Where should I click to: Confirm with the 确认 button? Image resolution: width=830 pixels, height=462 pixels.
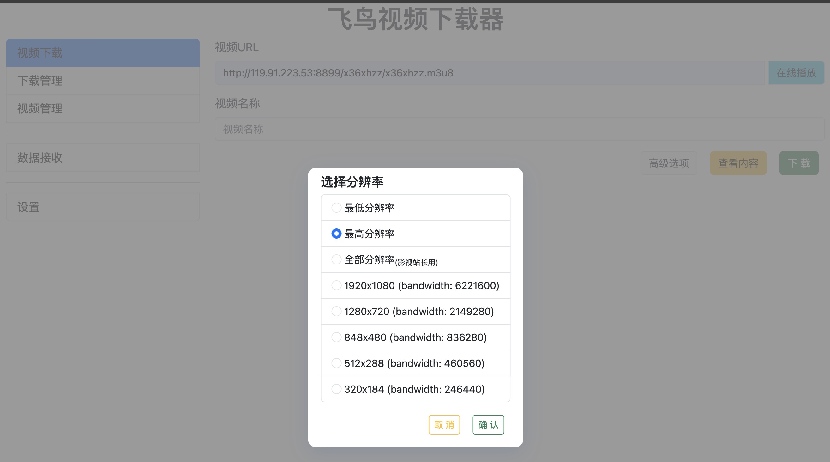point(488,425)
